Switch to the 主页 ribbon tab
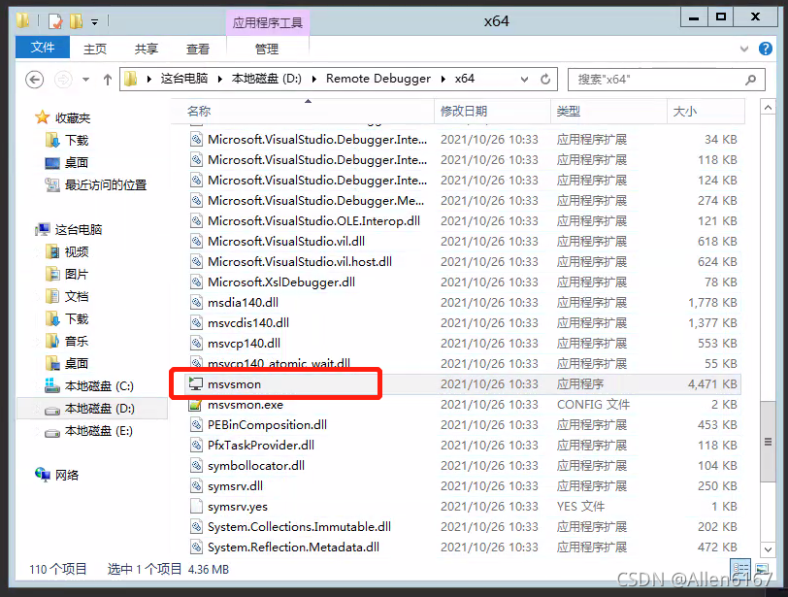 95,49
